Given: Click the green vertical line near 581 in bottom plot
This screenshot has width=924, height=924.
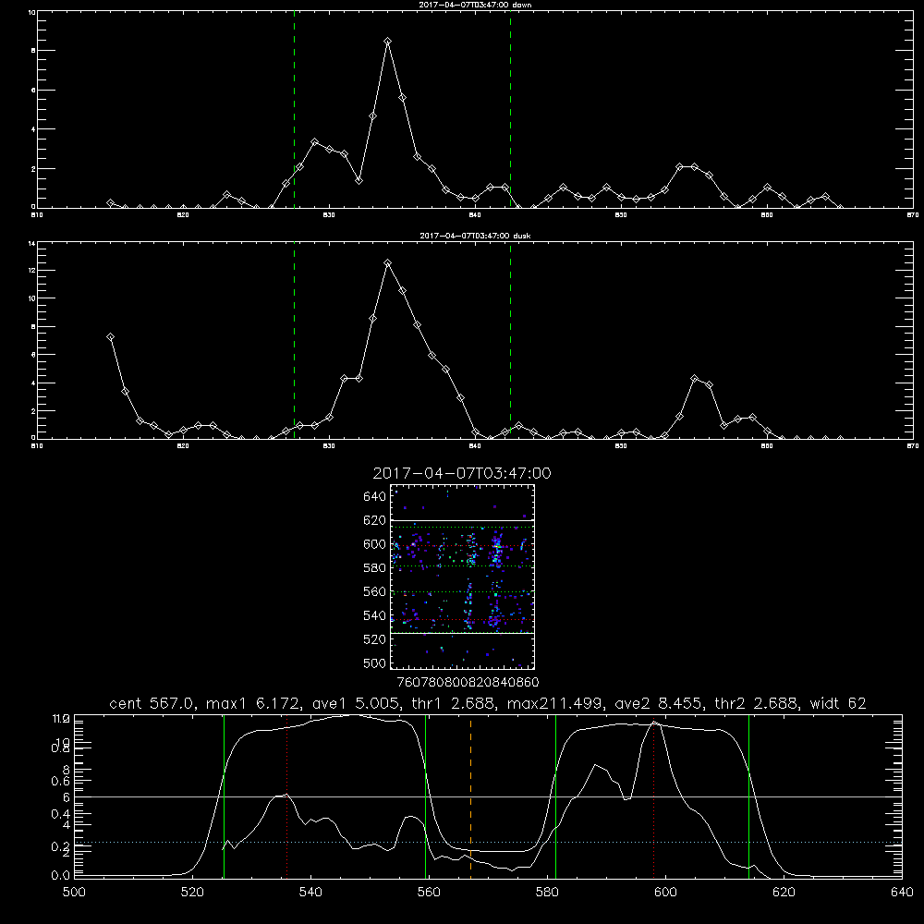Looking at the screenshot, I should (555, 796).
